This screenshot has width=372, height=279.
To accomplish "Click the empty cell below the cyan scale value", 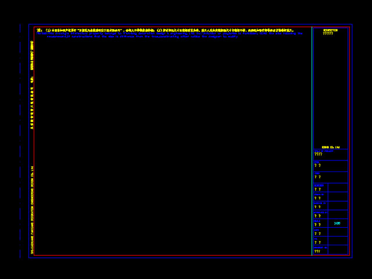I will 338,232.
